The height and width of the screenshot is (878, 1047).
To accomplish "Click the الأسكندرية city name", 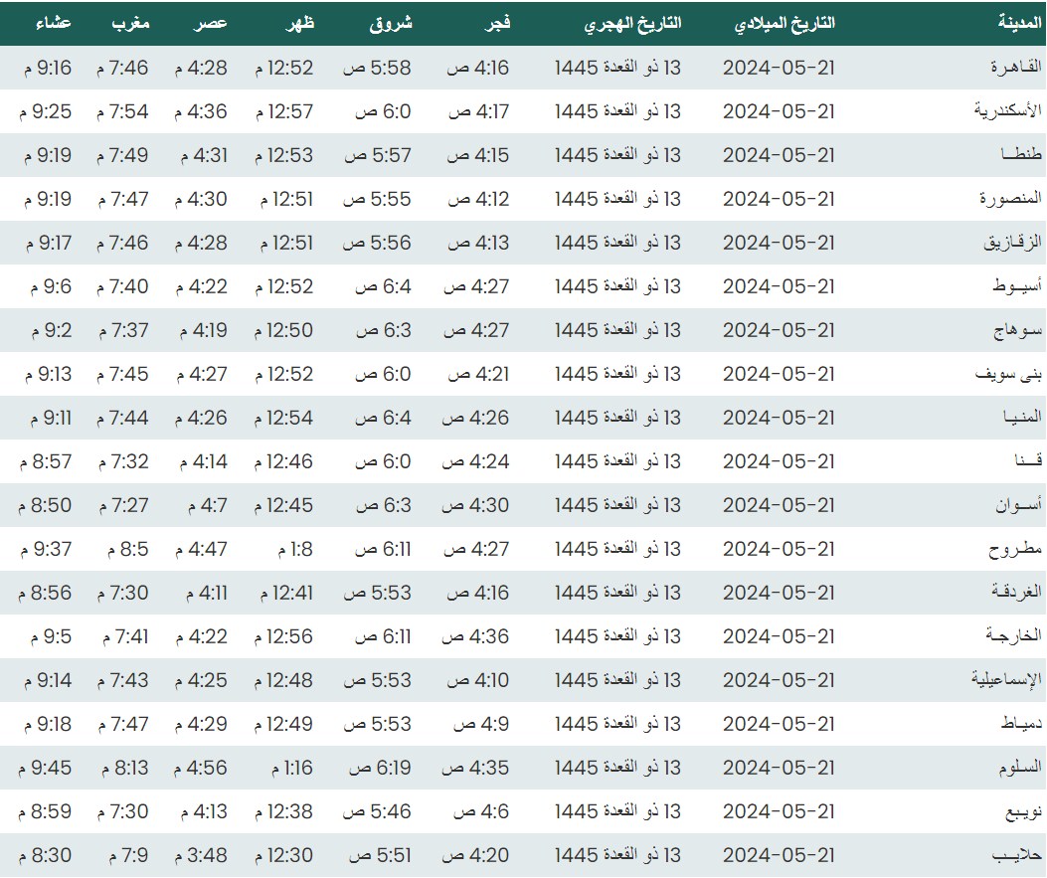I will coord(1007,111).
